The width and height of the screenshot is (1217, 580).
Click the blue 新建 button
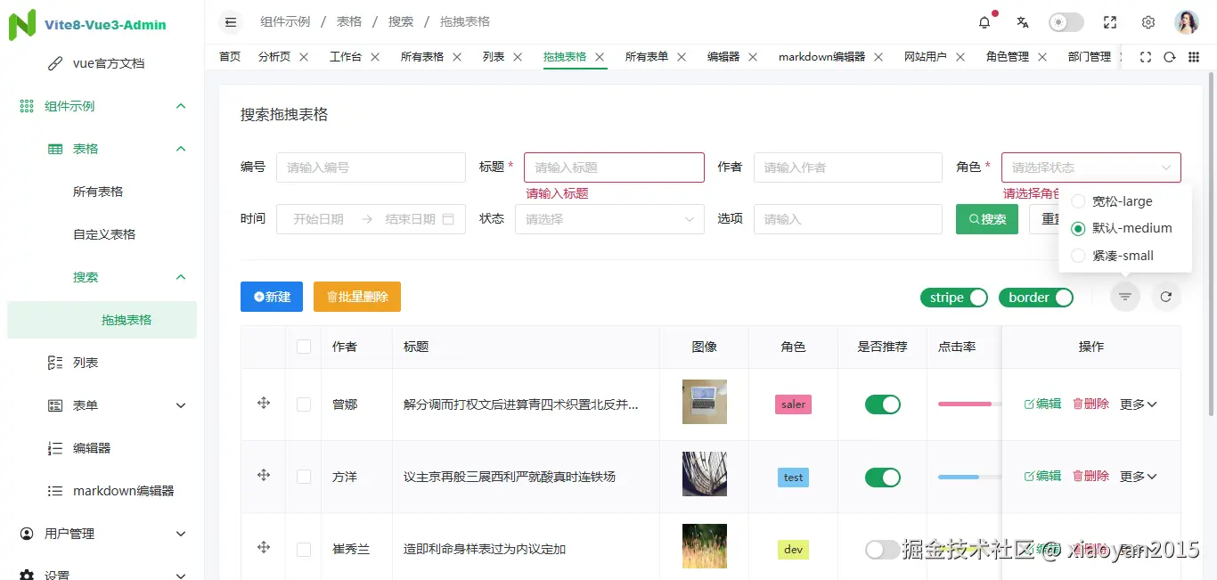(272, 297)
